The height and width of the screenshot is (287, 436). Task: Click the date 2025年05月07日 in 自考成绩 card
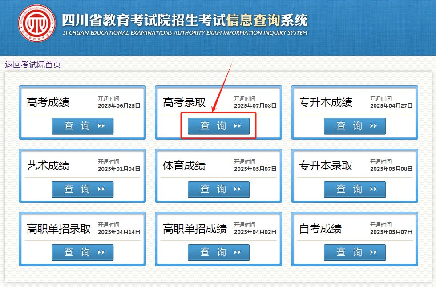(x=391, y=232)
